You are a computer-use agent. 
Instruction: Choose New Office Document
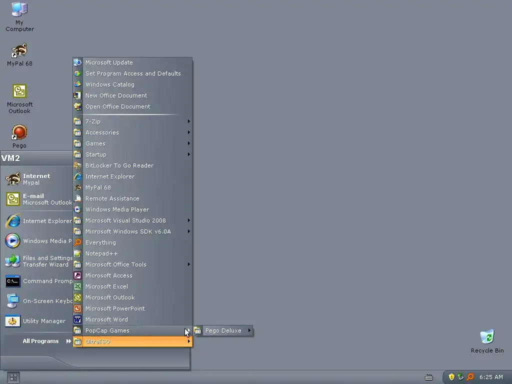point(132,95)
